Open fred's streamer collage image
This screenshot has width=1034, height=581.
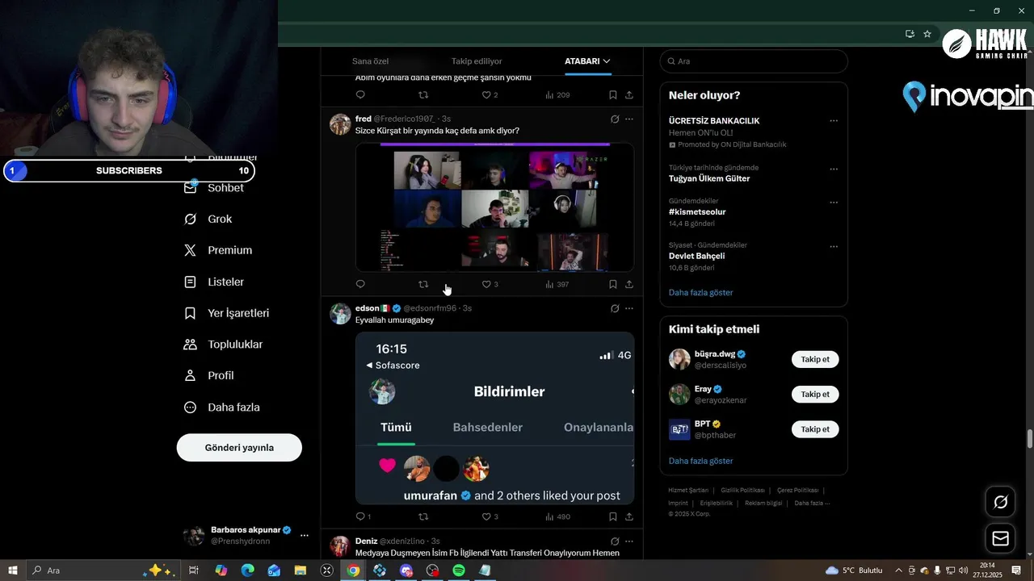tap(494, 207)
